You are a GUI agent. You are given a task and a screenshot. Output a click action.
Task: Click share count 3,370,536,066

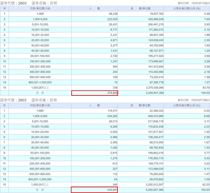point(155,88)
